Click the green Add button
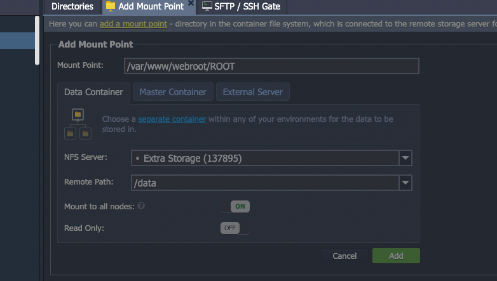The height and width of the screenshot is (281, 497). click(396, 256)
